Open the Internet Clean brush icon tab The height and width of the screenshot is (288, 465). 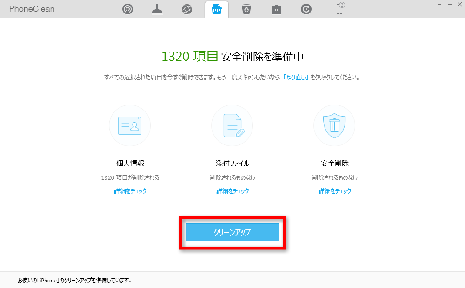tap(157, 9)
